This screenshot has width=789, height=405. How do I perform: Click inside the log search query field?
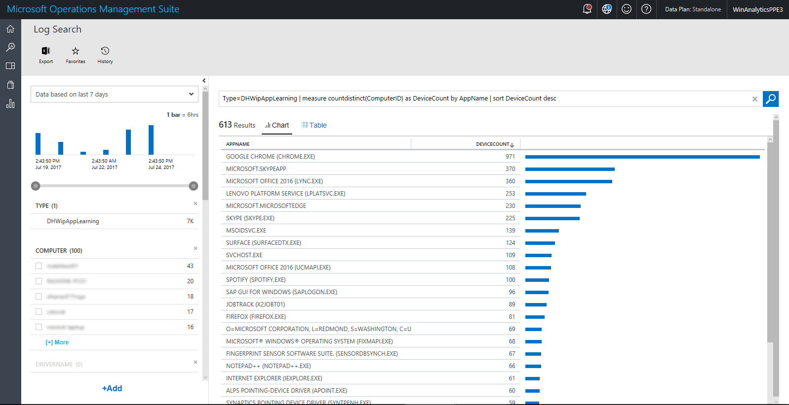pyautogui.click(x=484, y=99)
